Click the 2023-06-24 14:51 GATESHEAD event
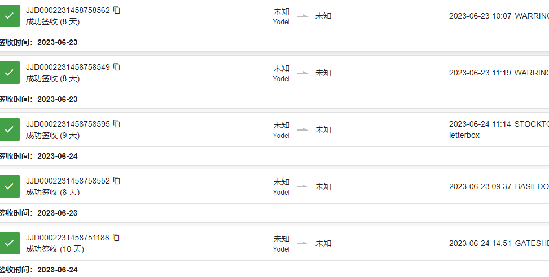Viewport: 549px width, 277px height. point(499,243)
